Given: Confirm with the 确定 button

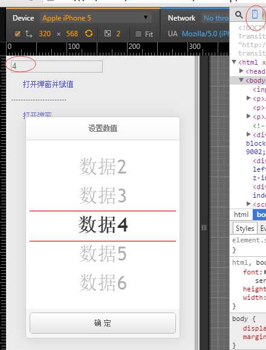Looking at the screenshot, I should pos(103,323).
